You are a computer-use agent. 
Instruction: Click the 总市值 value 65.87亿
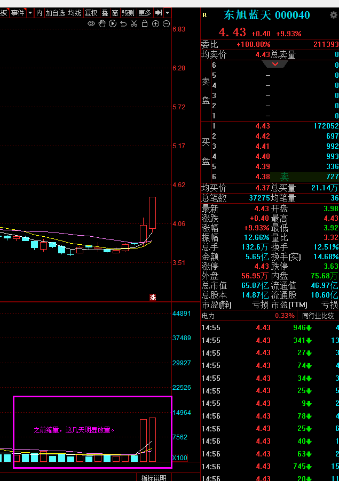coord(256,285)
